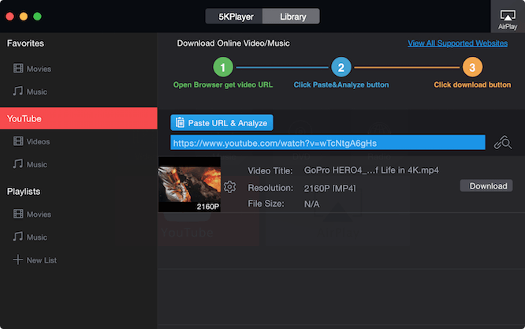525x329 pixels.
Task: Click the GoPro 2160P video thumbnail
Action: pyautogui.click(x=189, y=185)
